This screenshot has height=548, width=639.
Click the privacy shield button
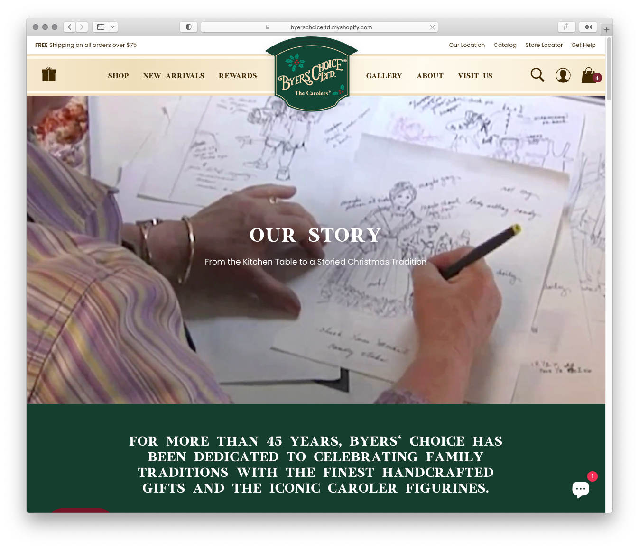(188, 27)
